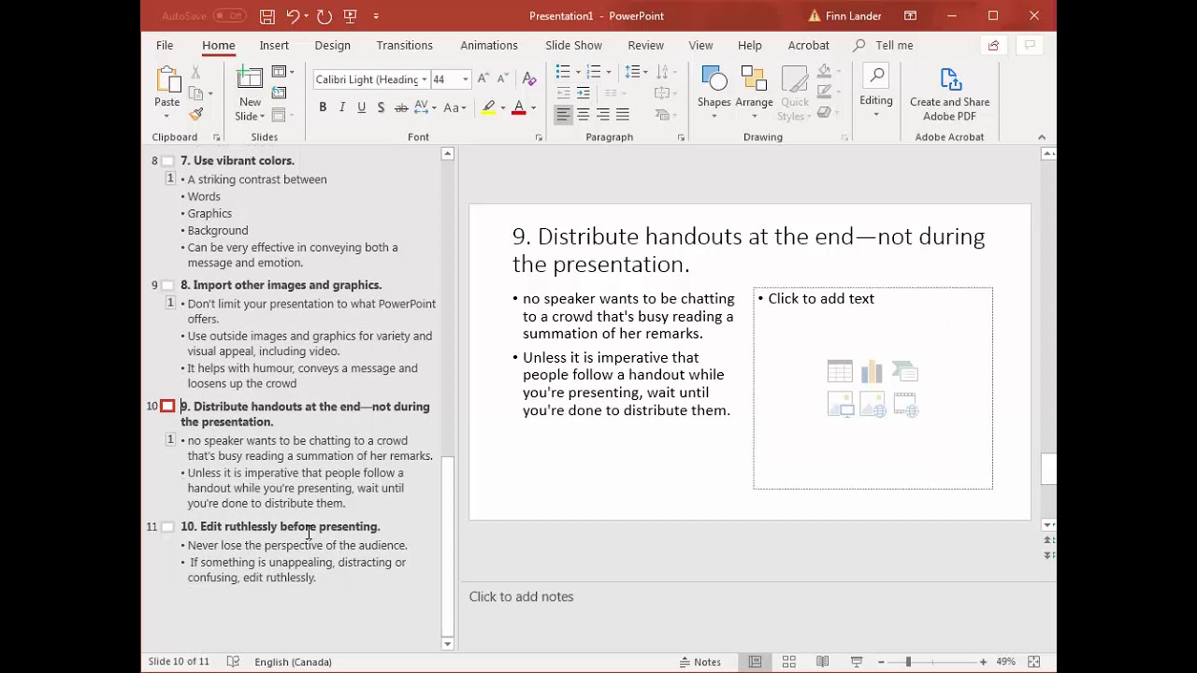Start slideshow from beginning icon in title bar
Screen dimensions: 1197x673
pyautogui.click(x=351, y=16)
